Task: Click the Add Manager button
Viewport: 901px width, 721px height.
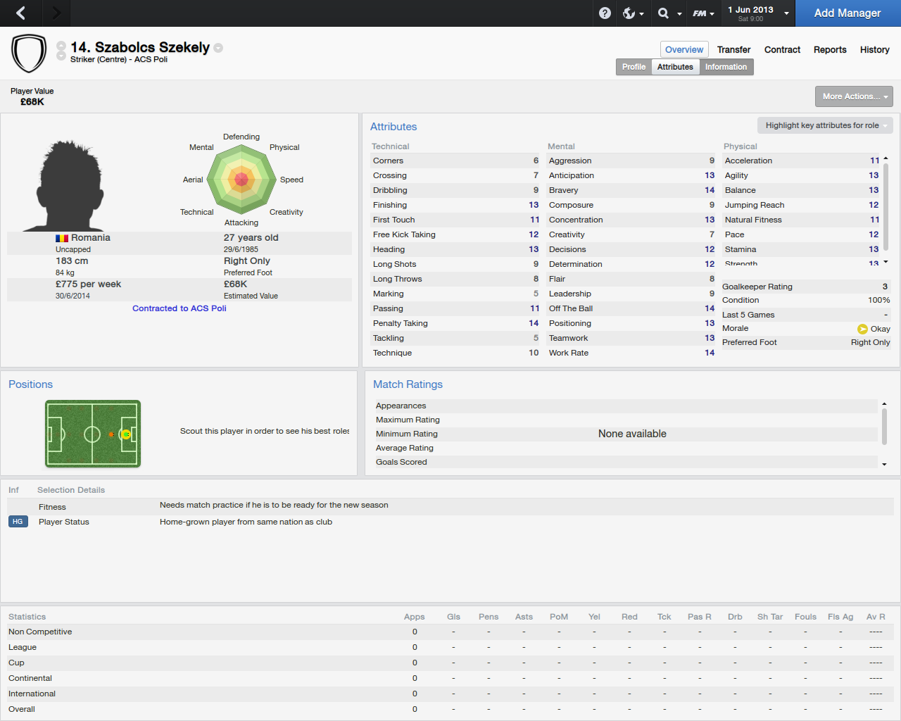Action: (848, 13)
